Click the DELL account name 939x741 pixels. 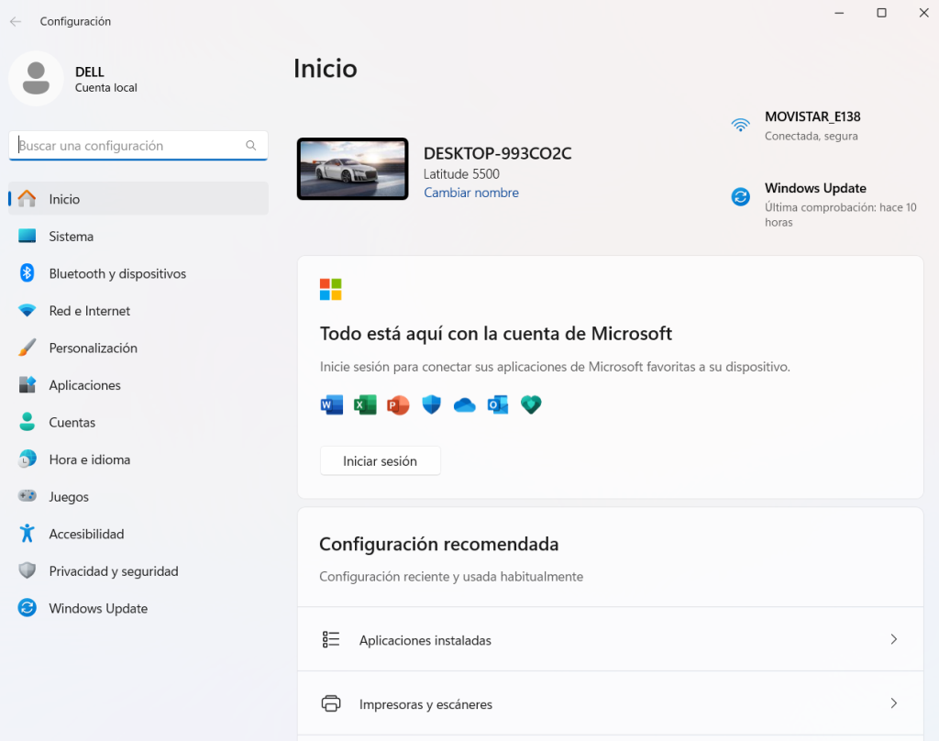90,72
